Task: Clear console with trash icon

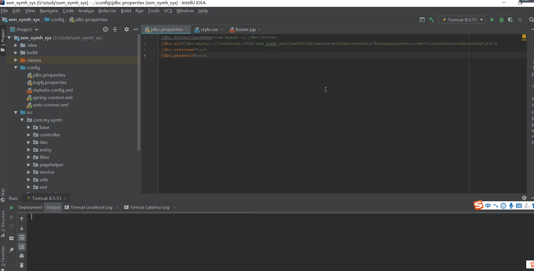Action: pyautogui.click(x=22, y=265)
